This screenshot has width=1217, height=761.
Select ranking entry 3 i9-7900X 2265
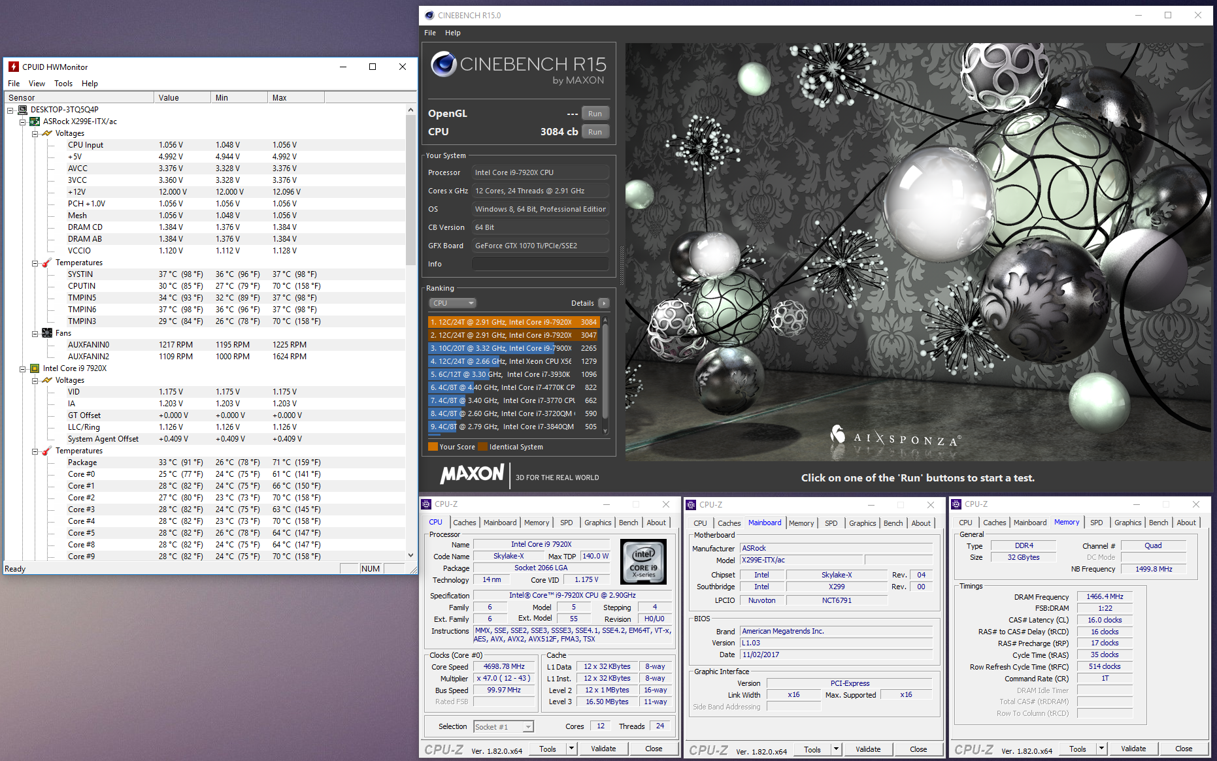[514, 348]
